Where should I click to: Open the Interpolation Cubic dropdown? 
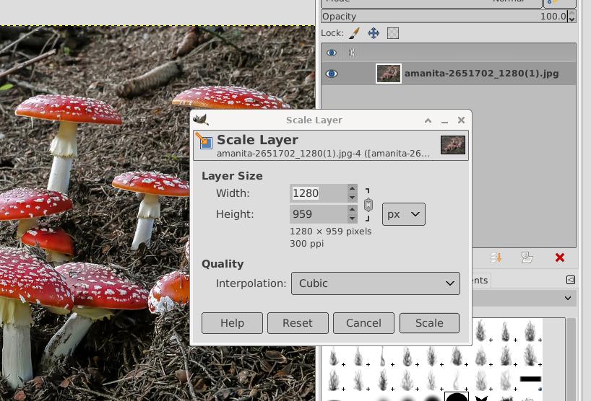[x=376, y=283]
